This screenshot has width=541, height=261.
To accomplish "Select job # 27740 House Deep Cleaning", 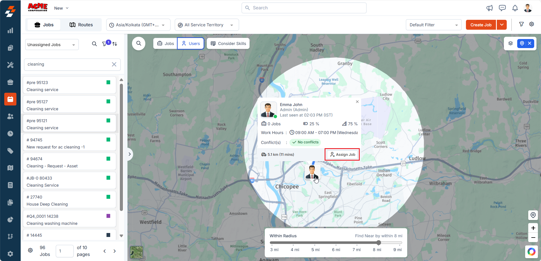I will click(69, 199).
